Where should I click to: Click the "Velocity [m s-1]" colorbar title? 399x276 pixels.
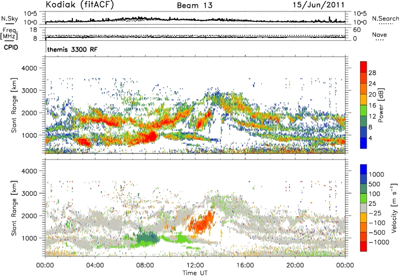(394, 208)
